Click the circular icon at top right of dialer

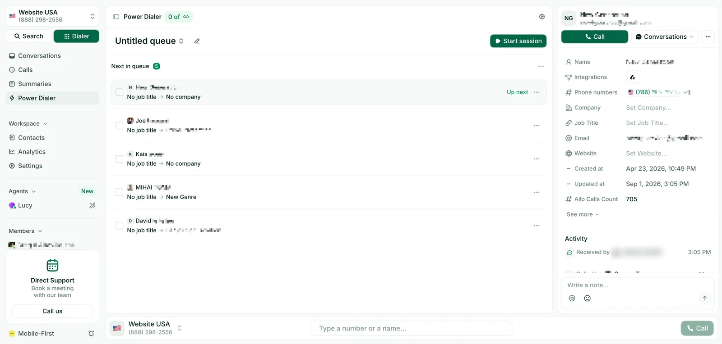click(542, 17)
